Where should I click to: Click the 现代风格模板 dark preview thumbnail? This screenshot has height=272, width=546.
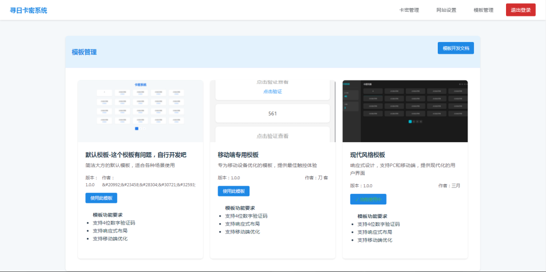coord(405,111)
